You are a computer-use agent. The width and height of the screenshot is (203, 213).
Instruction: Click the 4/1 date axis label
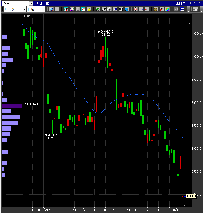(x=129, y=210)
